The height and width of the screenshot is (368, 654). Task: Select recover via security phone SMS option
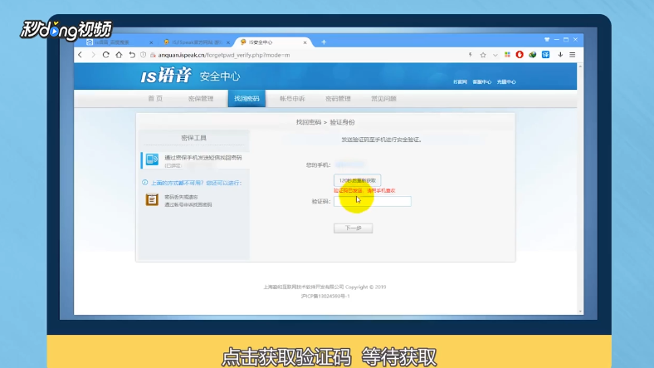tap(195, 160)
